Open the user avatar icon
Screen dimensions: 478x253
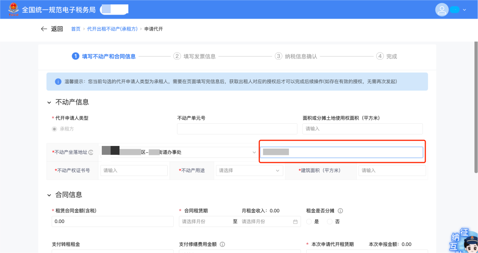[x=442, y=9]
